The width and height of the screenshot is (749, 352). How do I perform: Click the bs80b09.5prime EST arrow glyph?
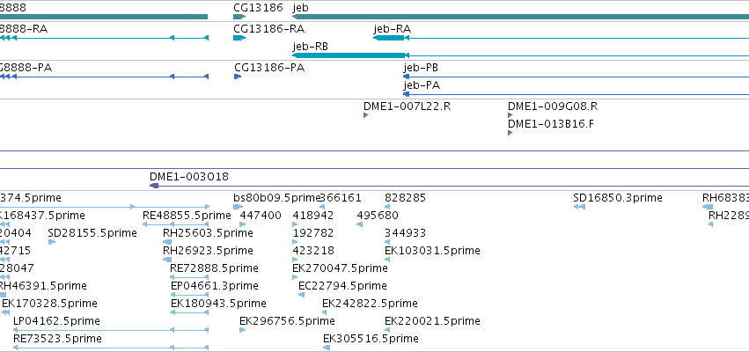pyautogui.click(x=238, y=207)
